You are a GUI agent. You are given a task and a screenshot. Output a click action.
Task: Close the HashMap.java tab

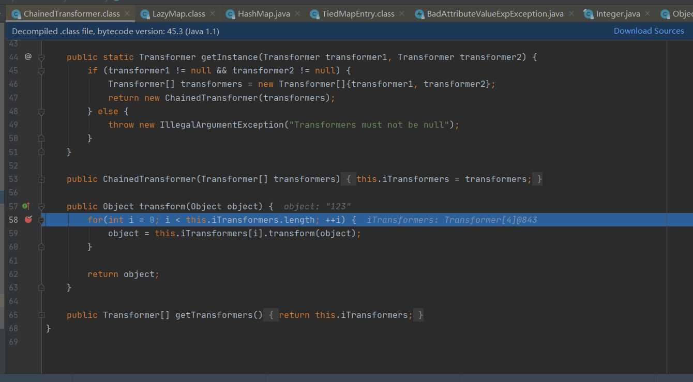297,14
